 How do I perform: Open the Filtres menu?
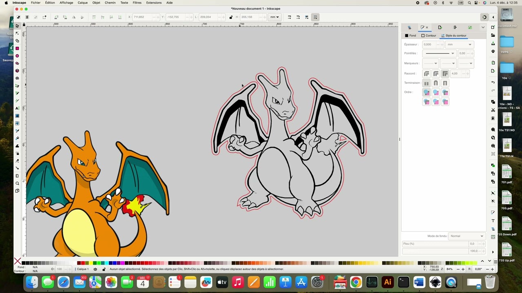[137, 2]
